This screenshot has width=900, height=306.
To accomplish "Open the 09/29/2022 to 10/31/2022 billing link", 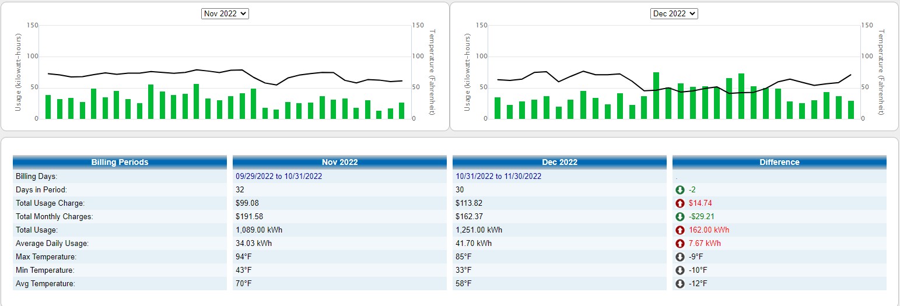I will pos(279,176).
